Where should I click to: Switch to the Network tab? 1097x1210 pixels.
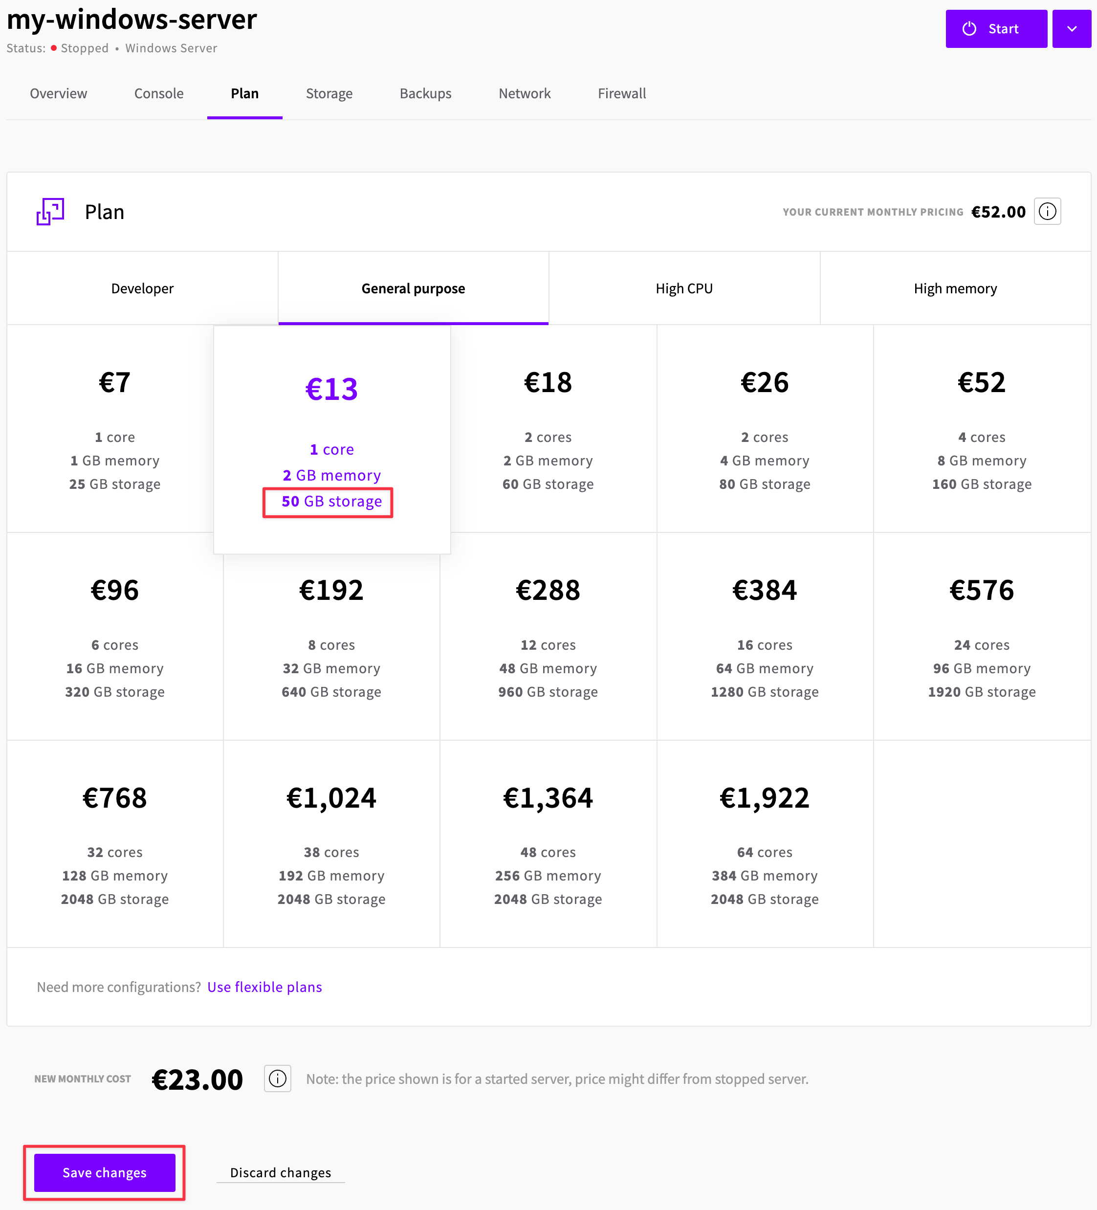(x=525, y=94)
